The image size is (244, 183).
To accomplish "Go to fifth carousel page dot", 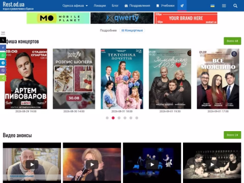I will click(x=131, y=118).
